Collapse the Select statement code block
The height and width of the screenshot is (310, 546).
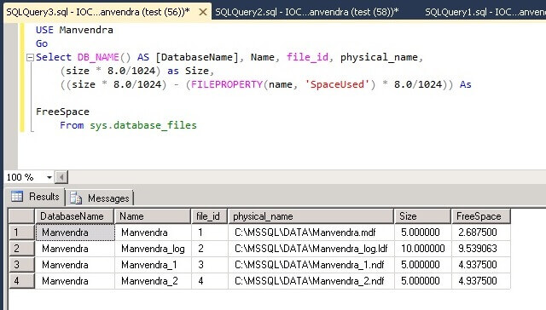click(31, 57)
